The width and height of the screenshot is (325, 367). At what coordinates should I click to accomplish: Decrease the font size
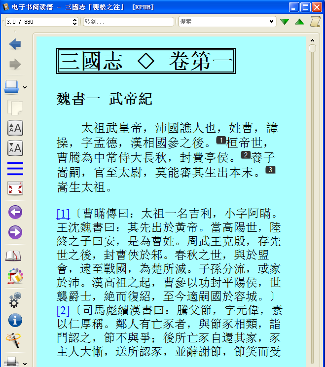tap(15, 148)
